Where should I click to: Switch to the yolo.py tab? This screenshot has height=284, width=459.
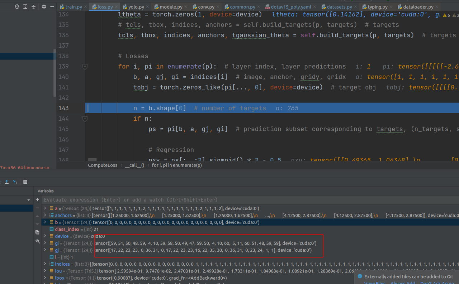point(136,7)
